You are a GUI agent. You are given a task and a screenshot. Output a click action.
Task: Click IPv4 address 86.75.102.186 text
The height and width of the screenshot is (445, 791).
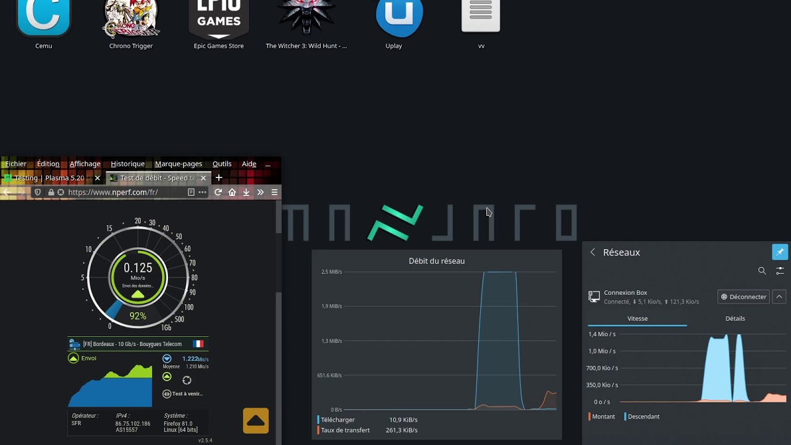tap(133, 423)
